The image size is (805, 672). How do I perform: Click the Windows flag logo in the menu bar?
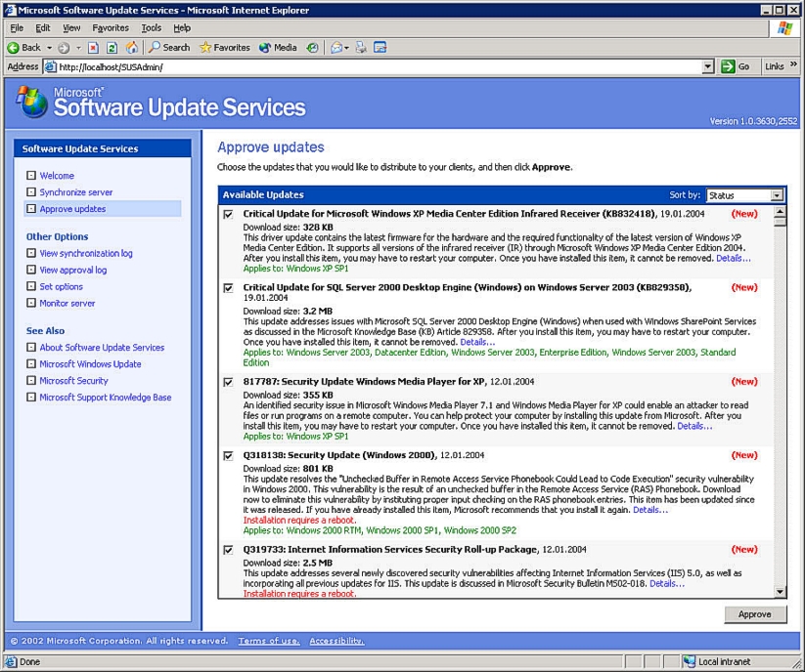coord(784,28)
